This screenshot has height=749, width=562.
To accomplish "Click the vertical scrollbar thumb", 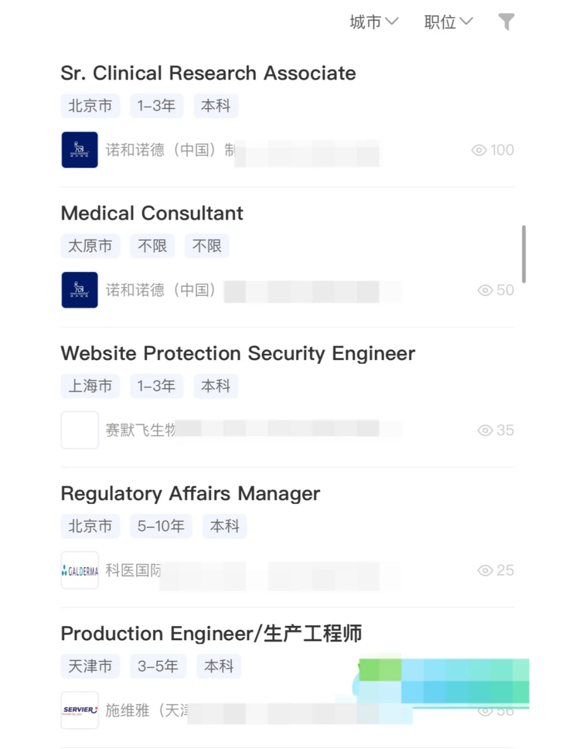I will point(523,254).
